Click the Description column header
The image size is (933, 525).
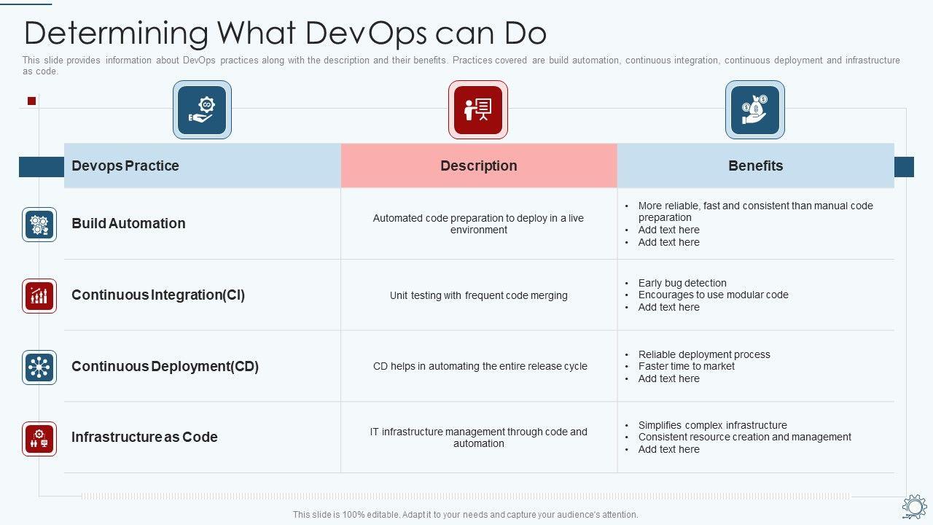click(479, 166)
